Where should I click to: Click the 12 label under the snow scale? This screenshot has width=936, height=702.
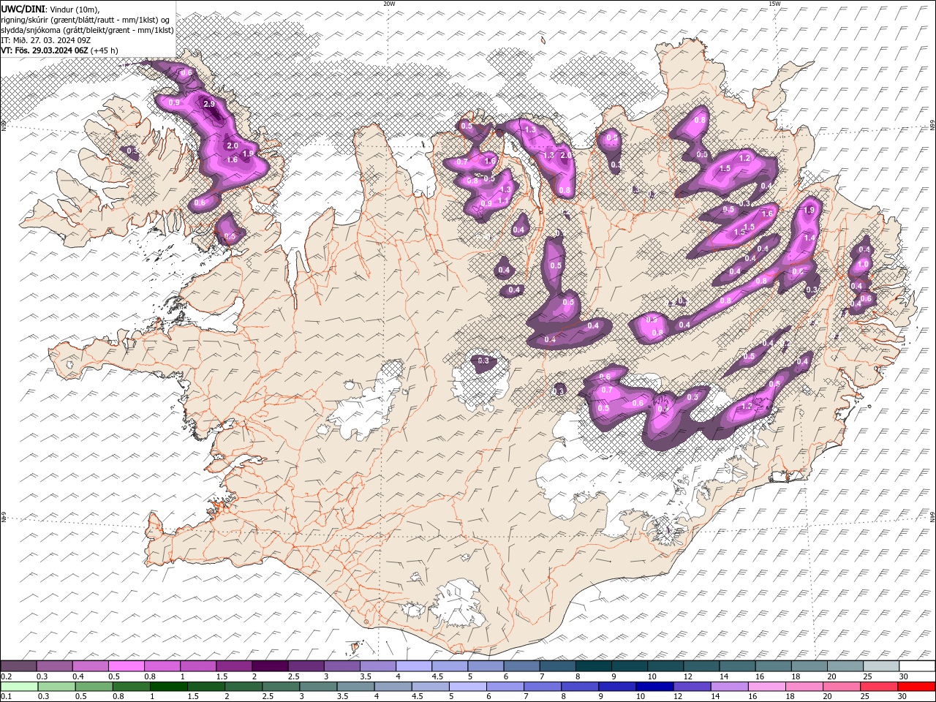(x=687, y=676)
